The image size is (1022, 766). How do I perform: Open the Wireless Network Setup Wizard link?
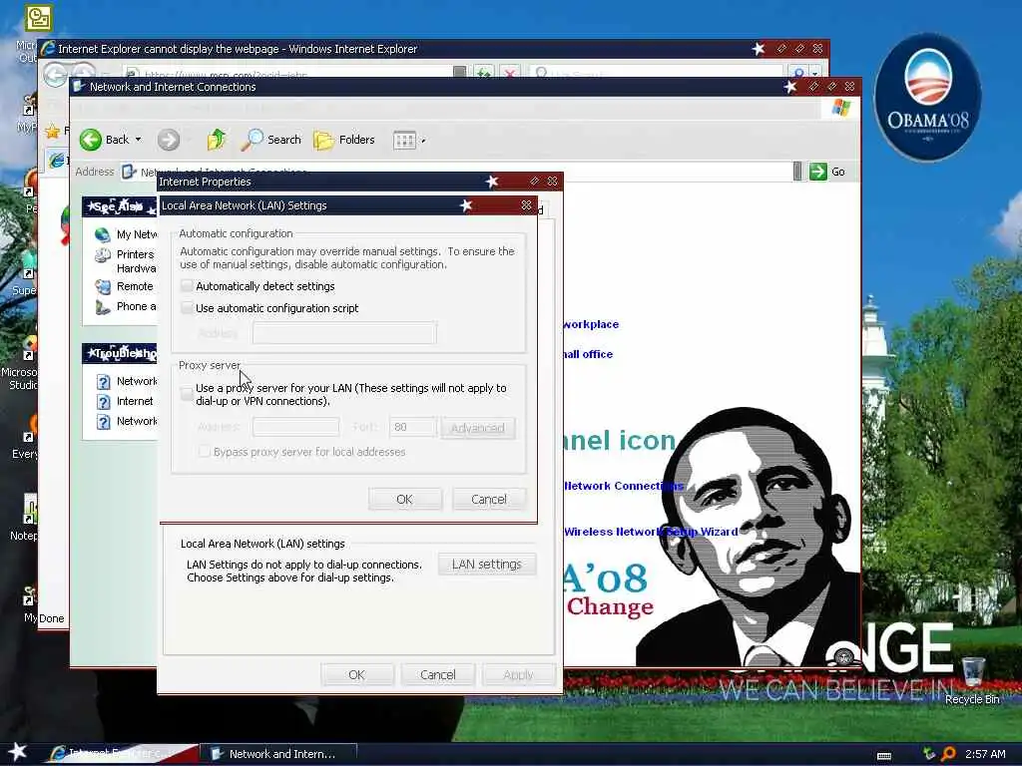(x=651, y=532)
